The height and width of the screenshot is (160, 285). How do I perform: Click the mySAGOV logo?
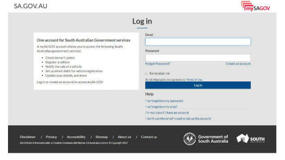pyautogui.click(x=255, y=6)
